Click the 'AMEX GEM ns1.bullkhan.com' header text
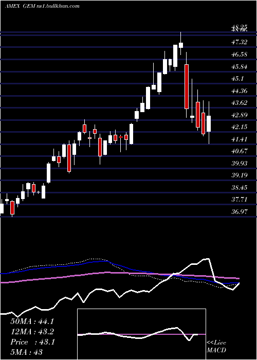 coord(42,6)
